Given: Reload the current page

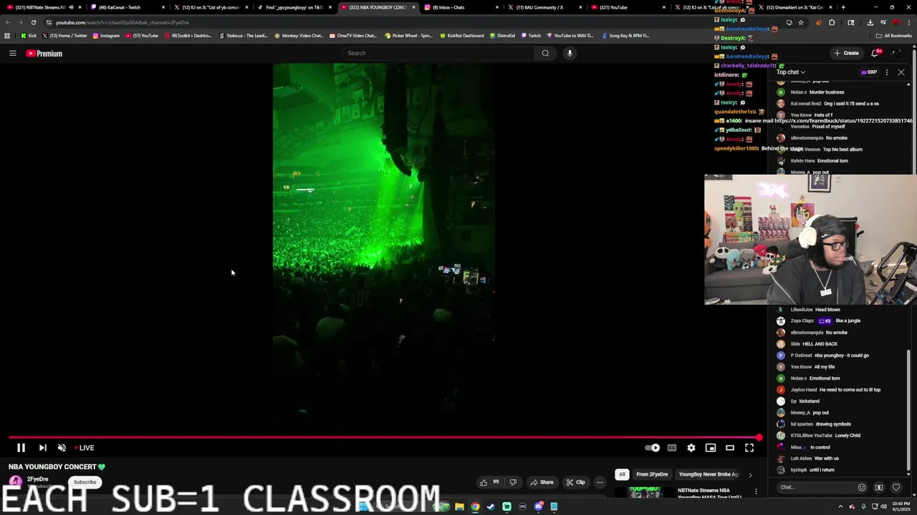Looking at the screenshot, I should pos(33,22).
